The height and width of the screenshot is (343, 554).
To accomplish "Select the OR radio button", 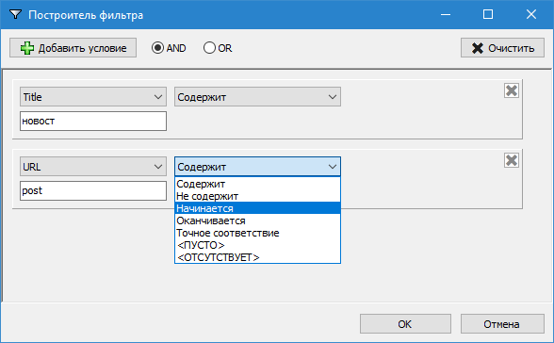I will [218, 48].
